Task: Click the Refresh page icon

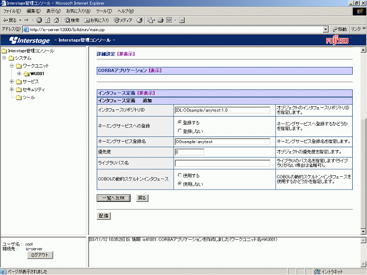Action: [48, 20]
